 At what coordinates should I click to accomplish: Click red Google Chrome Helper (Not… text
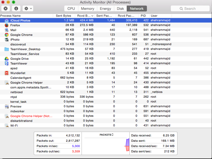(31, 116)
